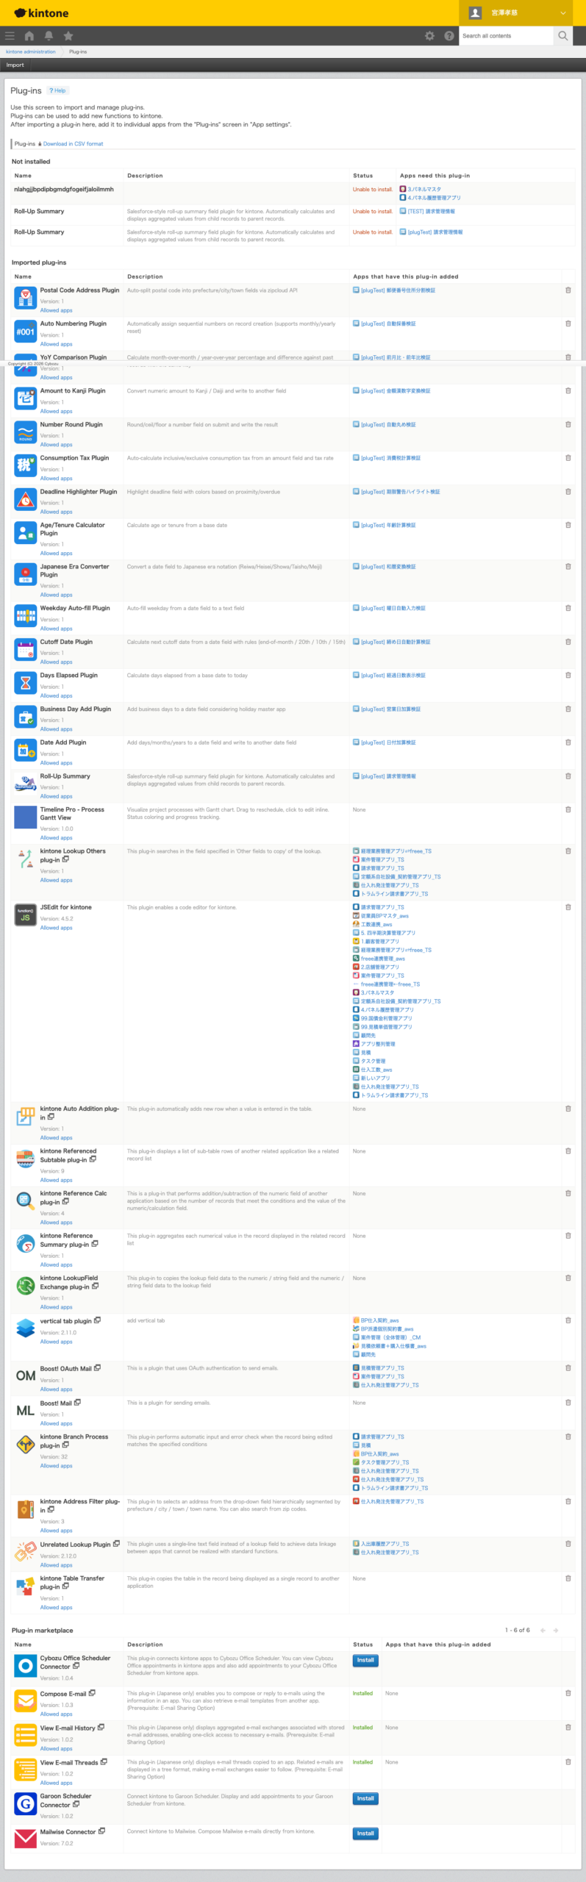The height and width of the screenshot is (1882, 586).
Task: Open Allowed apps for Auto Numbering Plugin
Action: pyautogui.click(x=56, y=344)
